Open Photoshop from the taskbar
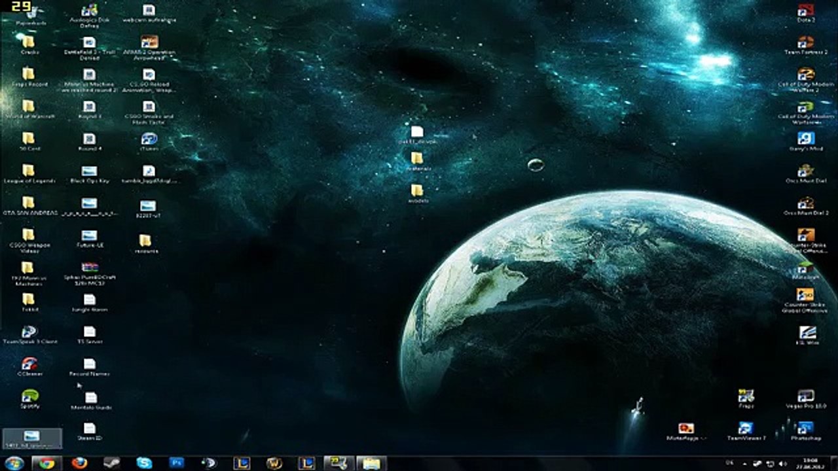This screenshot has width=838, height=471. click(x=177, y=463)
